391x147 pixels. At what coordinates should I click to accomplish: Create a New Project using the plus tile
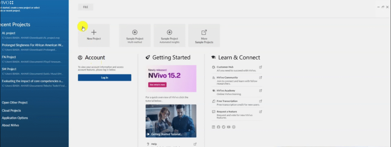[94, 35]
